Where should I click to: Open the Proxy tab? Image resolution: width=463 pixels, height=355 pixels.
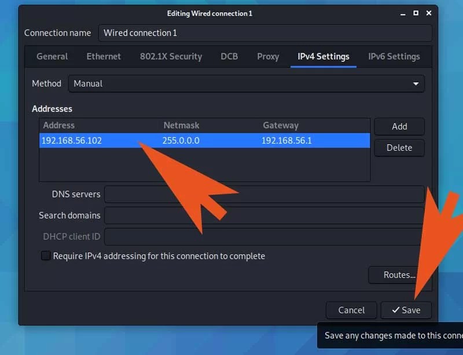pyautogui.click(x=267, y=56)
